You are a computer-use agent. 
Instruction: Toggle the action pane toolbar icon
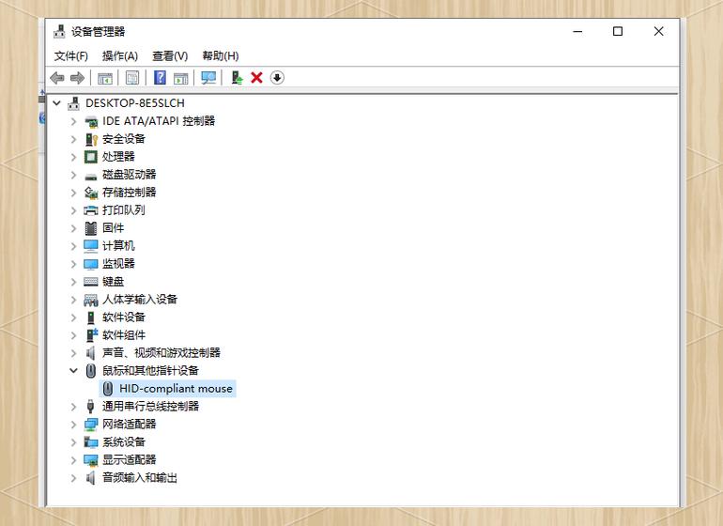pos(180,78)
